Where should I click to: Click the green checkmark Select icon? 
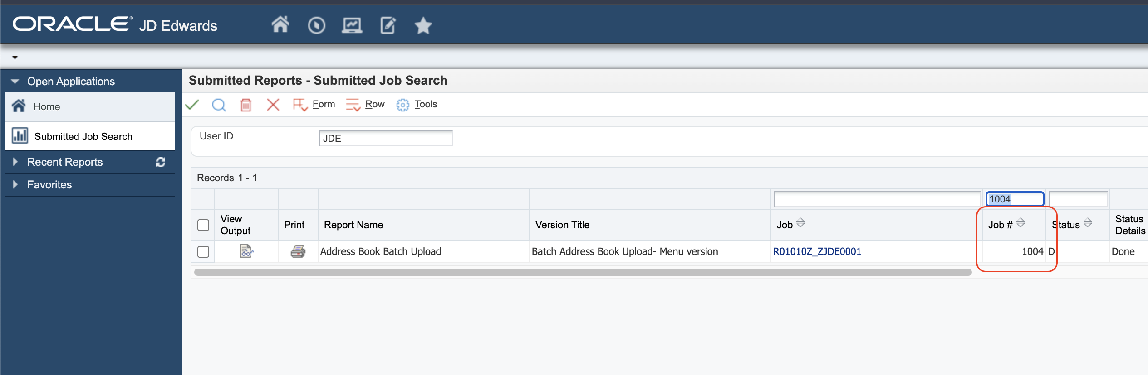(x=192, y=105)
